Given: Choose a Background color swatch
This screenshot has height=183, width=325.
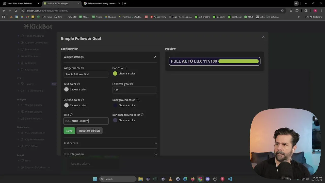Looking at the screenshot, I should coord(115,105).
